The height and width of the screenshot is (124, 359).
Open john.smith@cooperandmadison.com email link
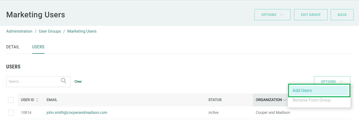(77, 113)
